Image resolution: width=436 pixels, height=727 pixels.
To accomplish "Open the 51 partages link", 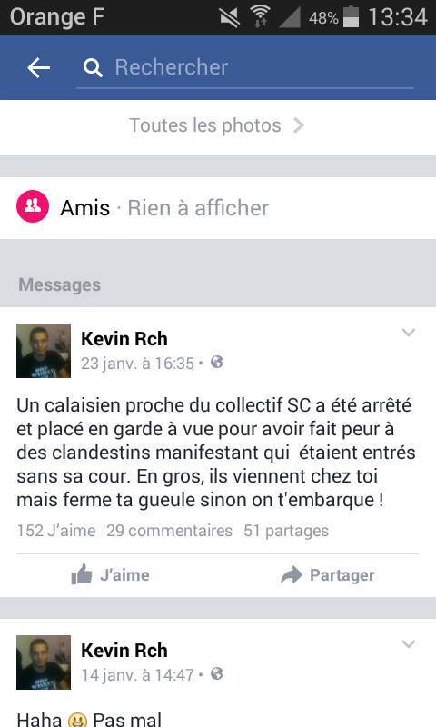I will pyautogui.click(x=286, y=531).
